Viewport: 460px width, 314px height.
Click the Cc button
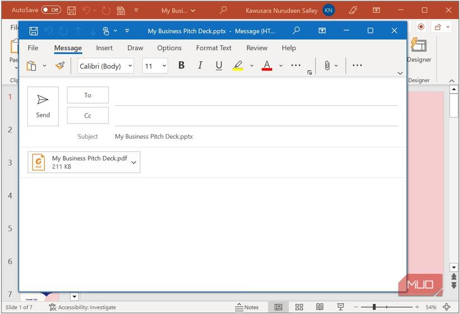click(88, 115)
